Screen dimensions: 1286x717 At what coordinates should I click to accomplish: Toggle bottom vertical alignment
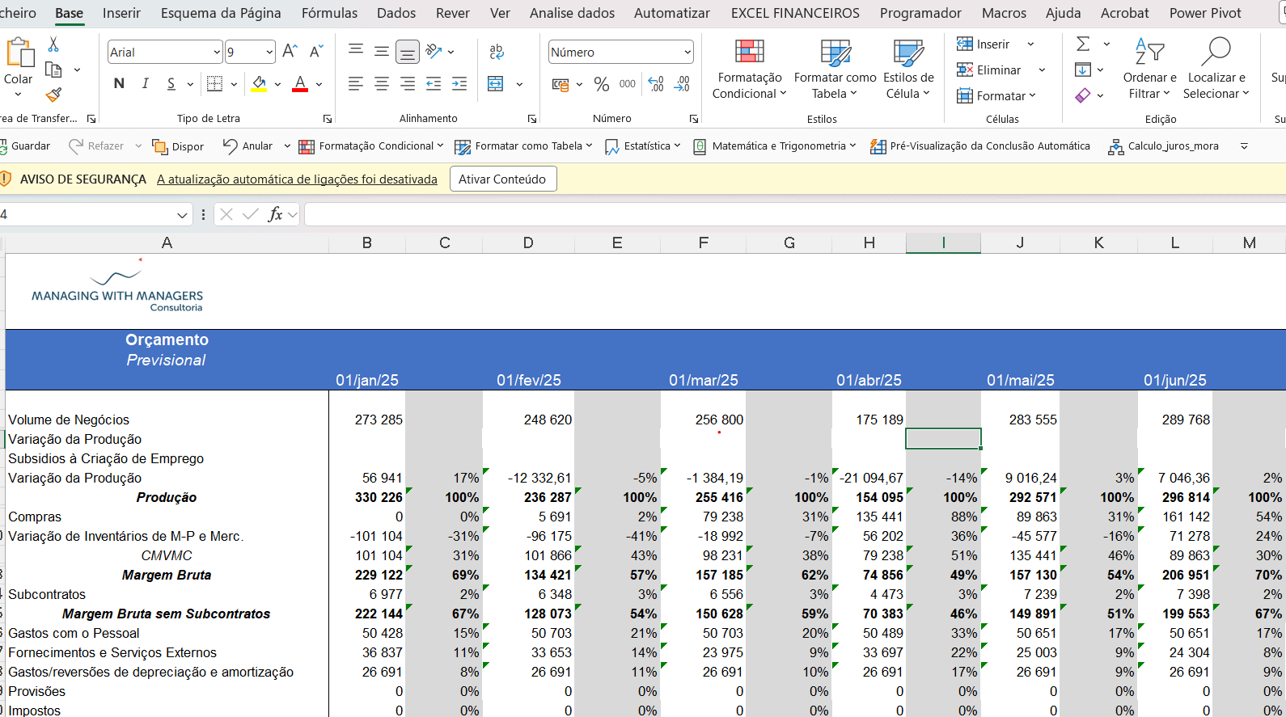coord(408,52)
